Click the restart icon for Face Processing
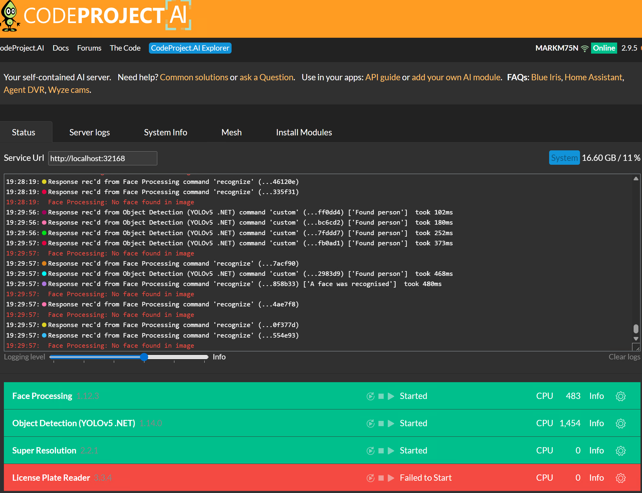This screenshot has width=642, height=493. point(370,396)
